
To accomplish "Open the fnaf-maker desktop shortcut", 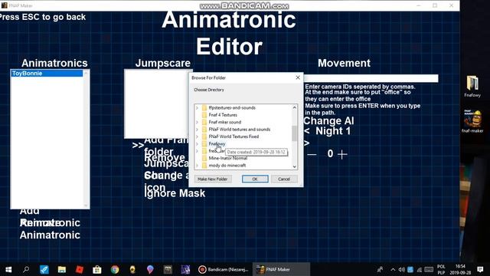I will pos(472,121).
